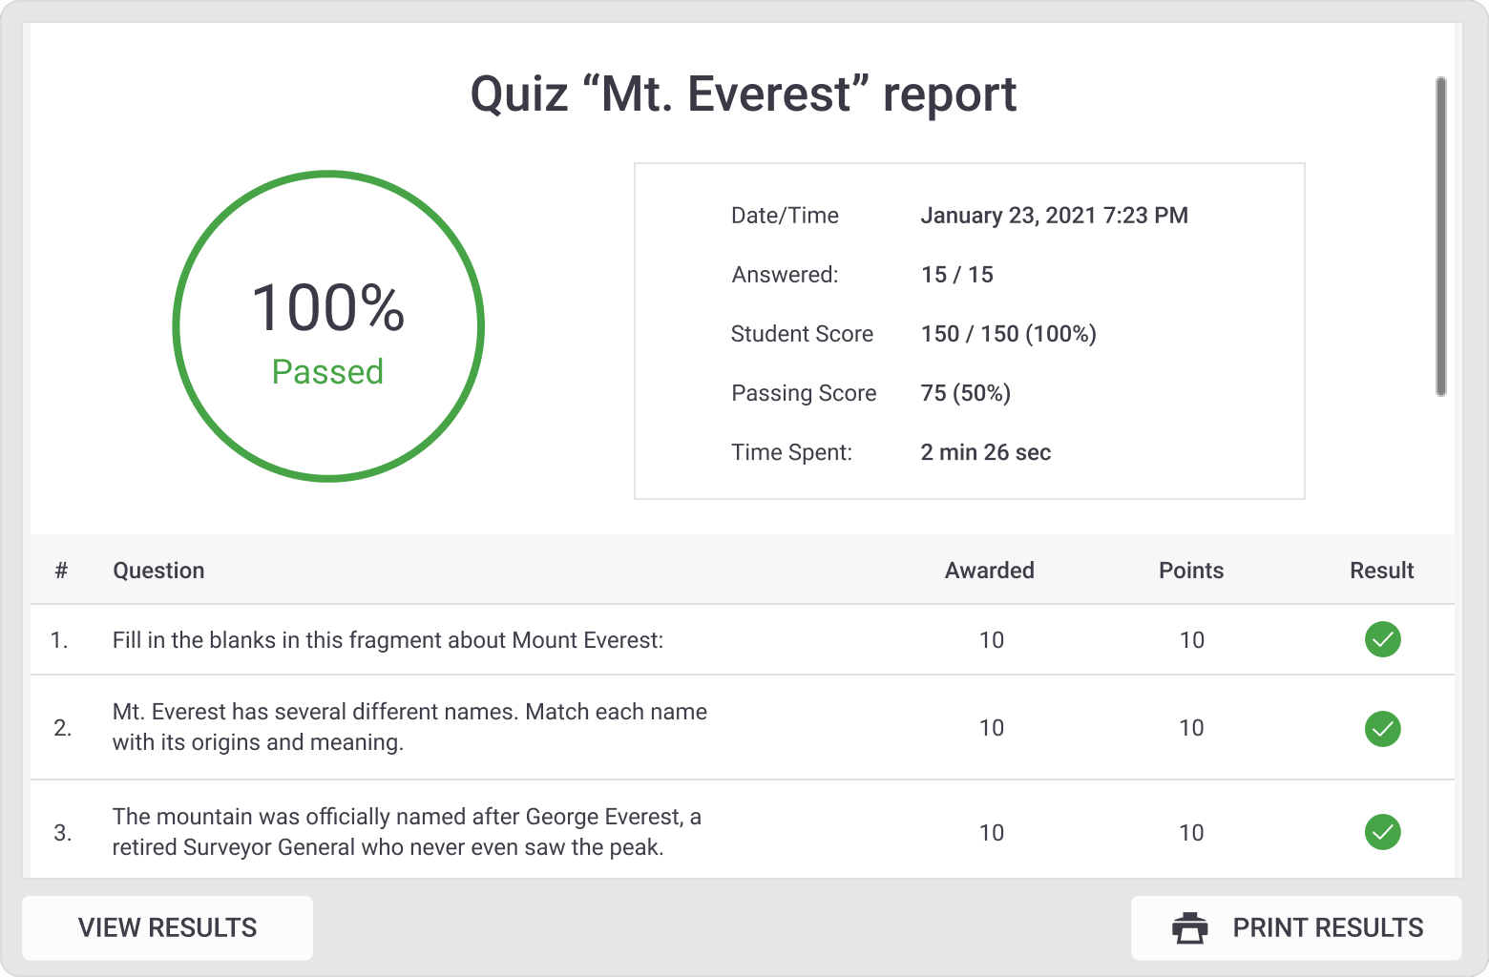Image resolution: width=1489 pixels, height=977 pixels.
Task: Click the green checkmark for question 3
Action: 1382,832
